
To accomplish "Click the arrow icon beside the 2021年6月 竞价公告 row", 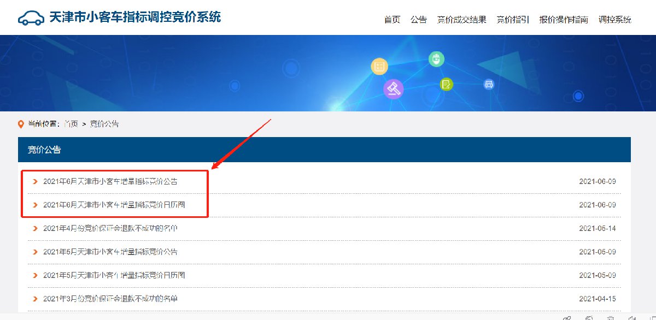I will 35,181.
